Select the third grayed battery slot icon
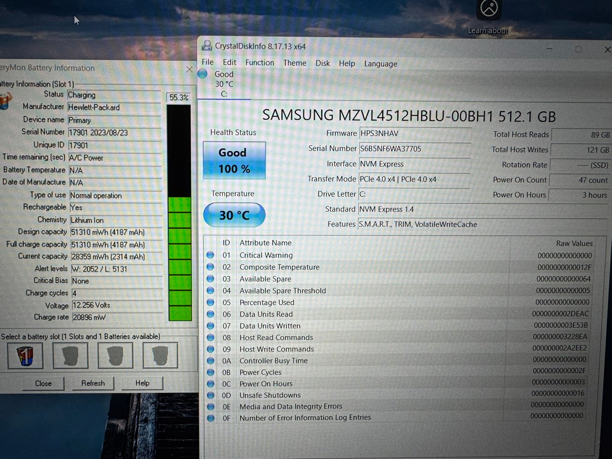The width and height of the screenshot is (612, 459). (115, 355)
